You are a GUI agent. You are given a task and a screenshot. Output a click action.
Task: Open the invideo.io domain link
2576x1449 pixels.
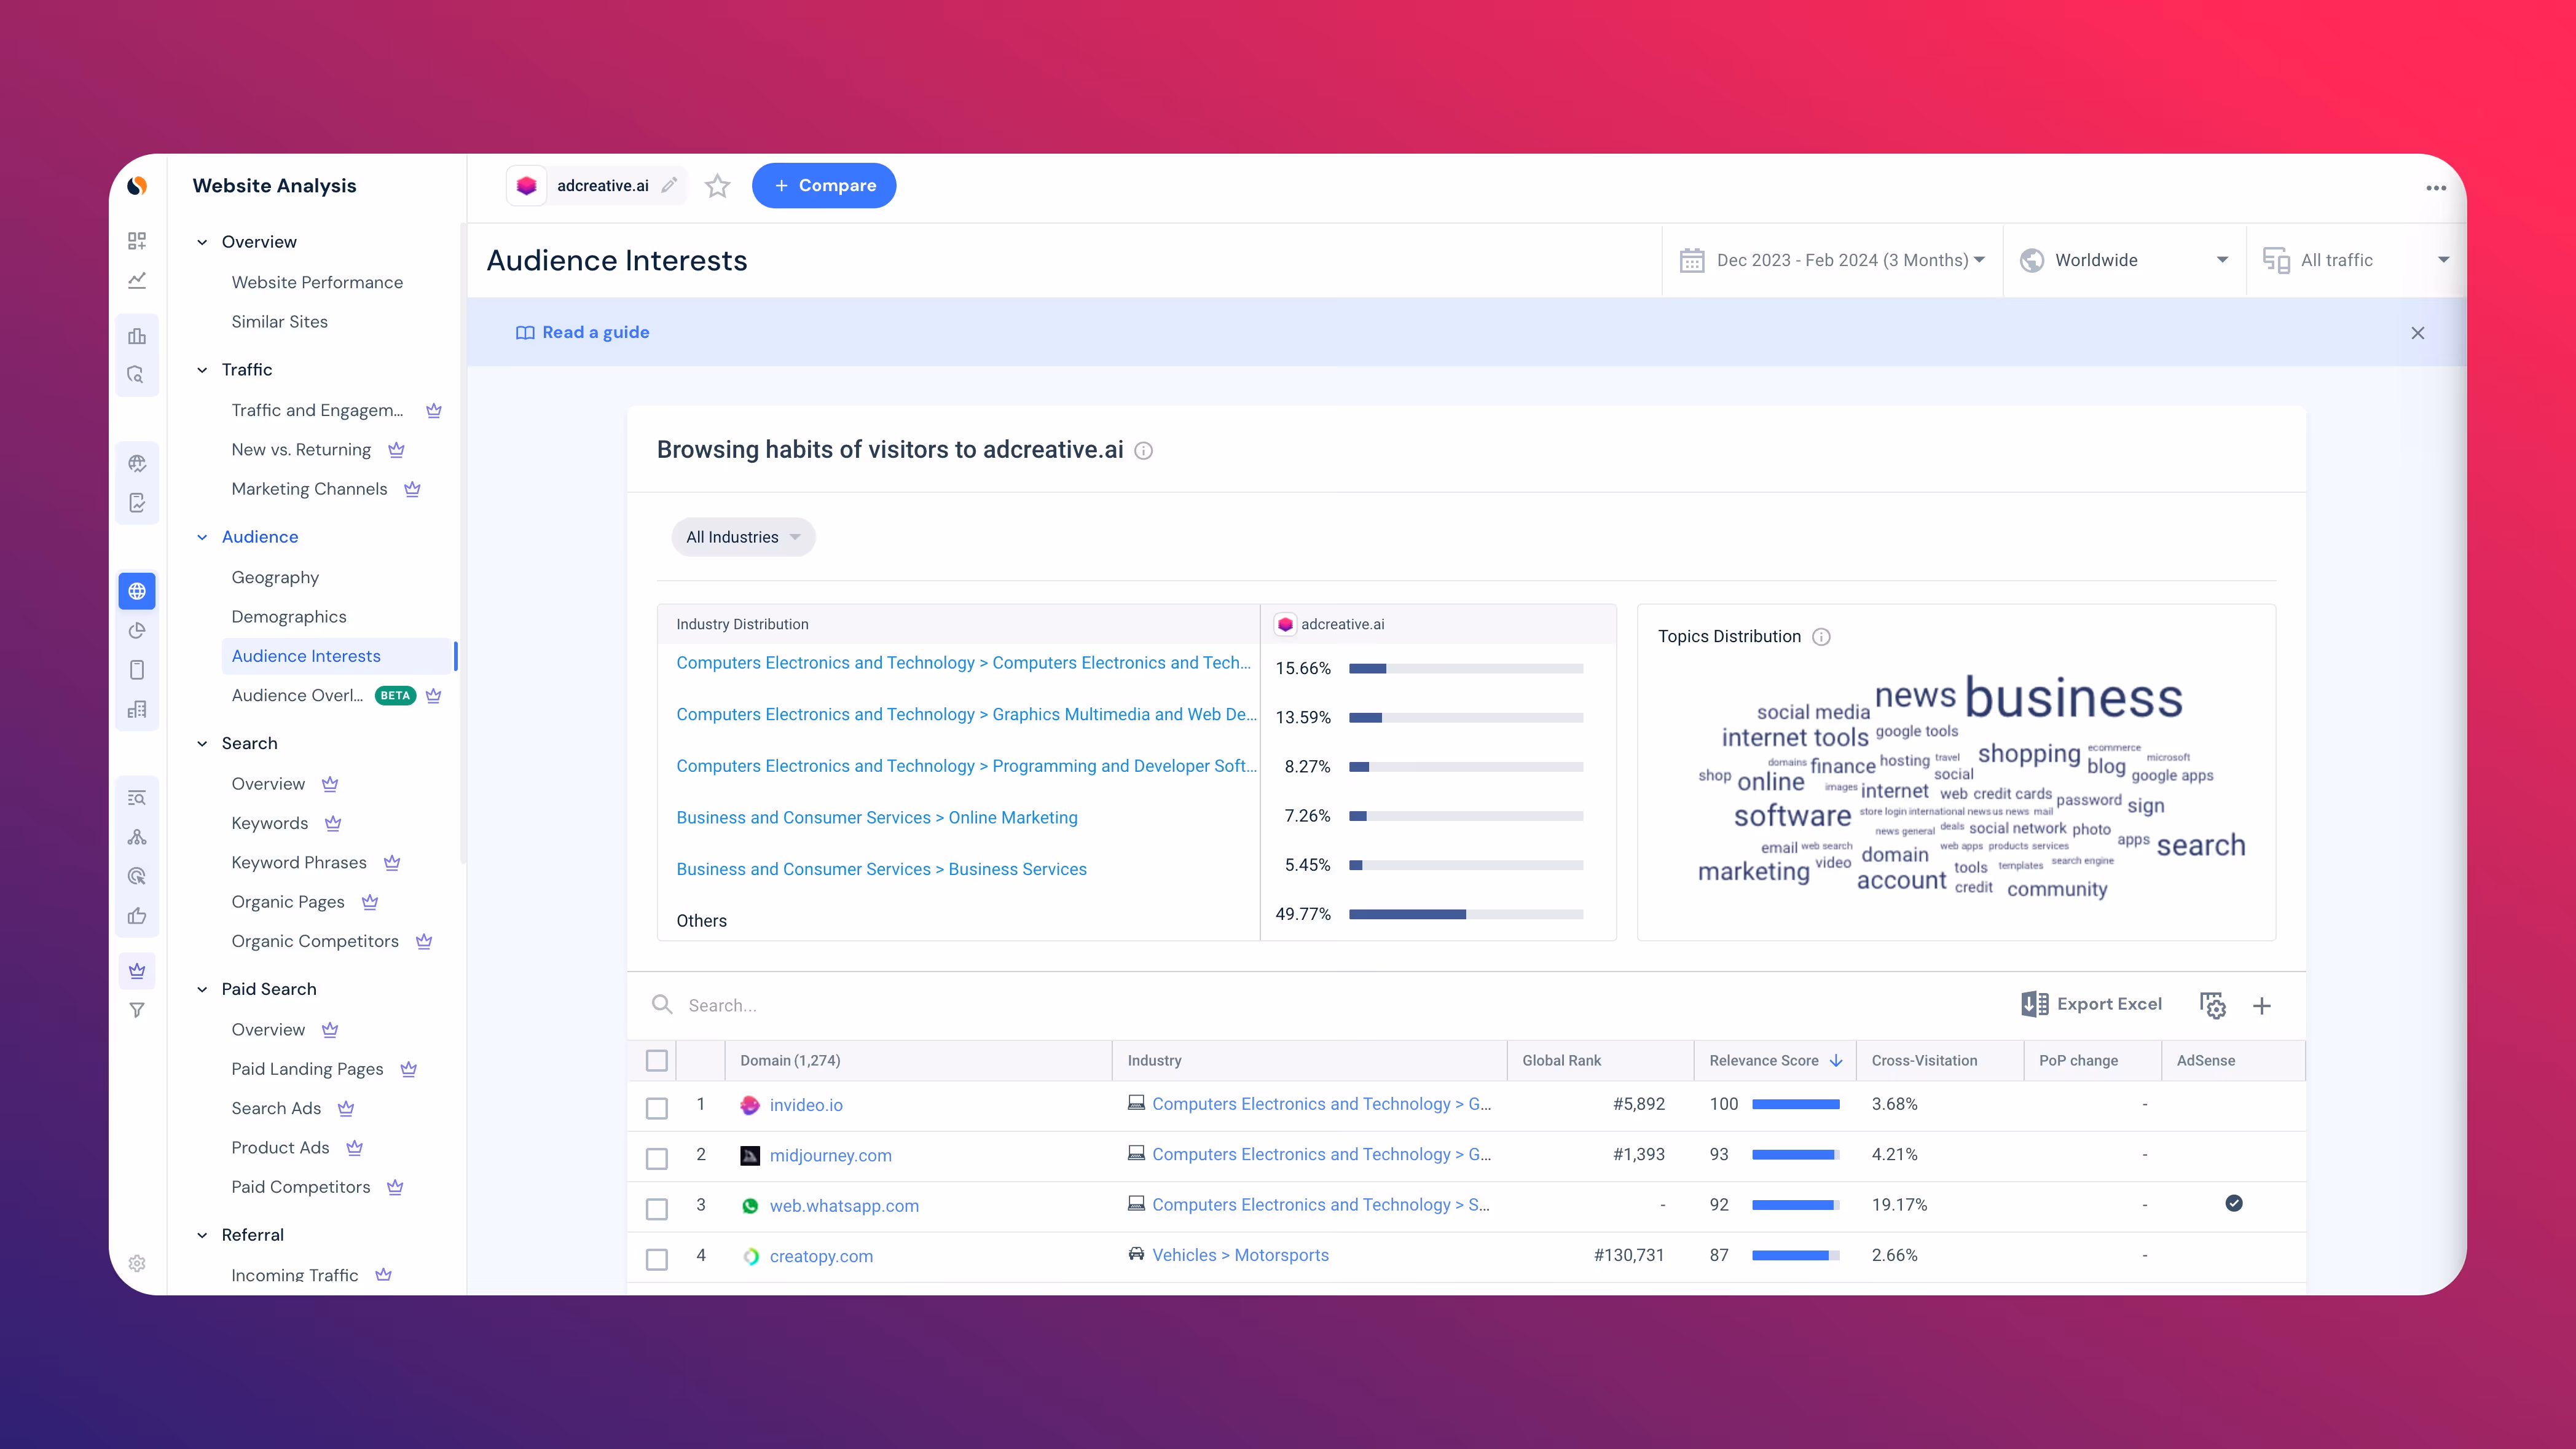[805, 1105]
